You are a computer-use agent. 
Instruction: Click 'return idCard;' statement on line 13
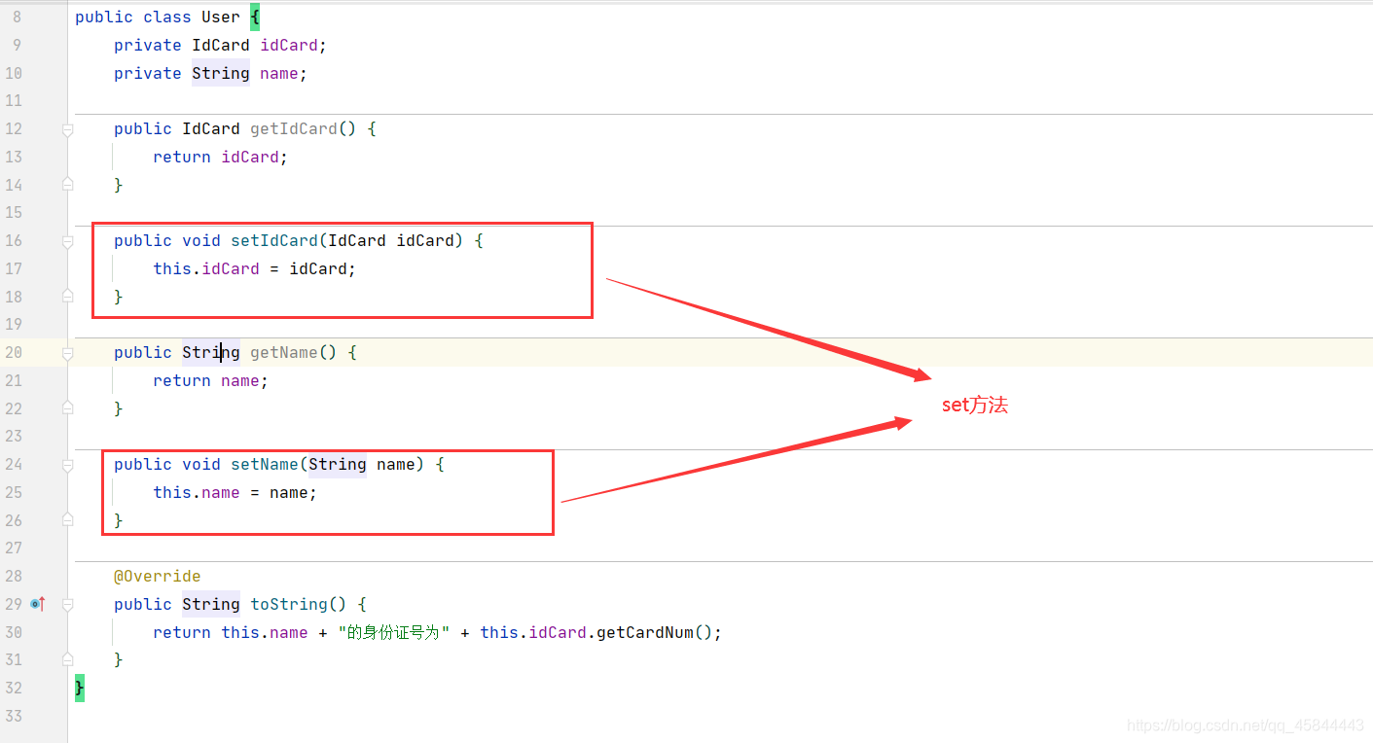point(221,158)
